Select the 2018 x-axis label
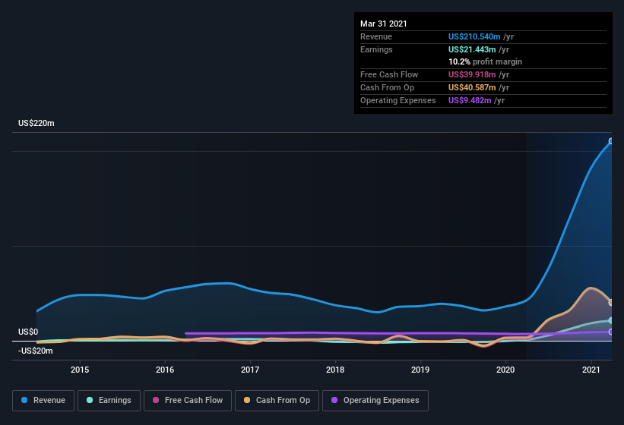This screenshot has height=425, width=624. 335,370
